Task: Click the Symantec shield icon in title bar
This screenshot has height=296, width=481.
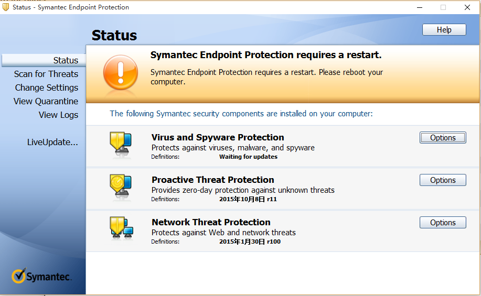Action: click(x=6, y=7)
